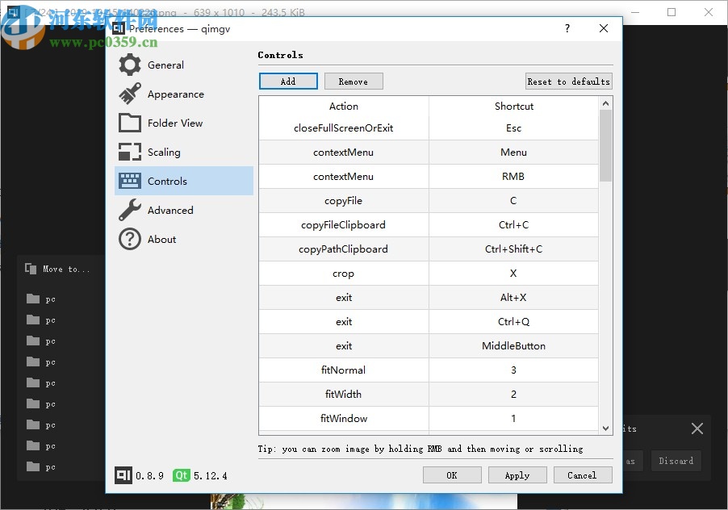
Task: Click scrollbar down arrow in shortcuts table
Action: (605, 428)
